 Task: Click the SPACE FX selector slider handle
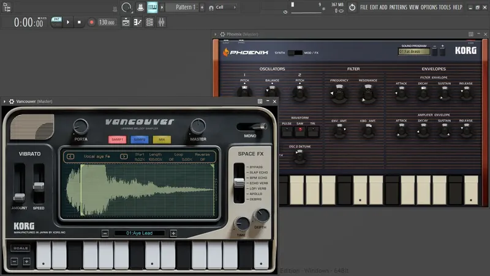click(x=239, y=183)
